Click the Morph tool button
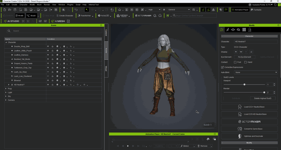This screenshot has width=281, height=150. [x=31, y=15]
